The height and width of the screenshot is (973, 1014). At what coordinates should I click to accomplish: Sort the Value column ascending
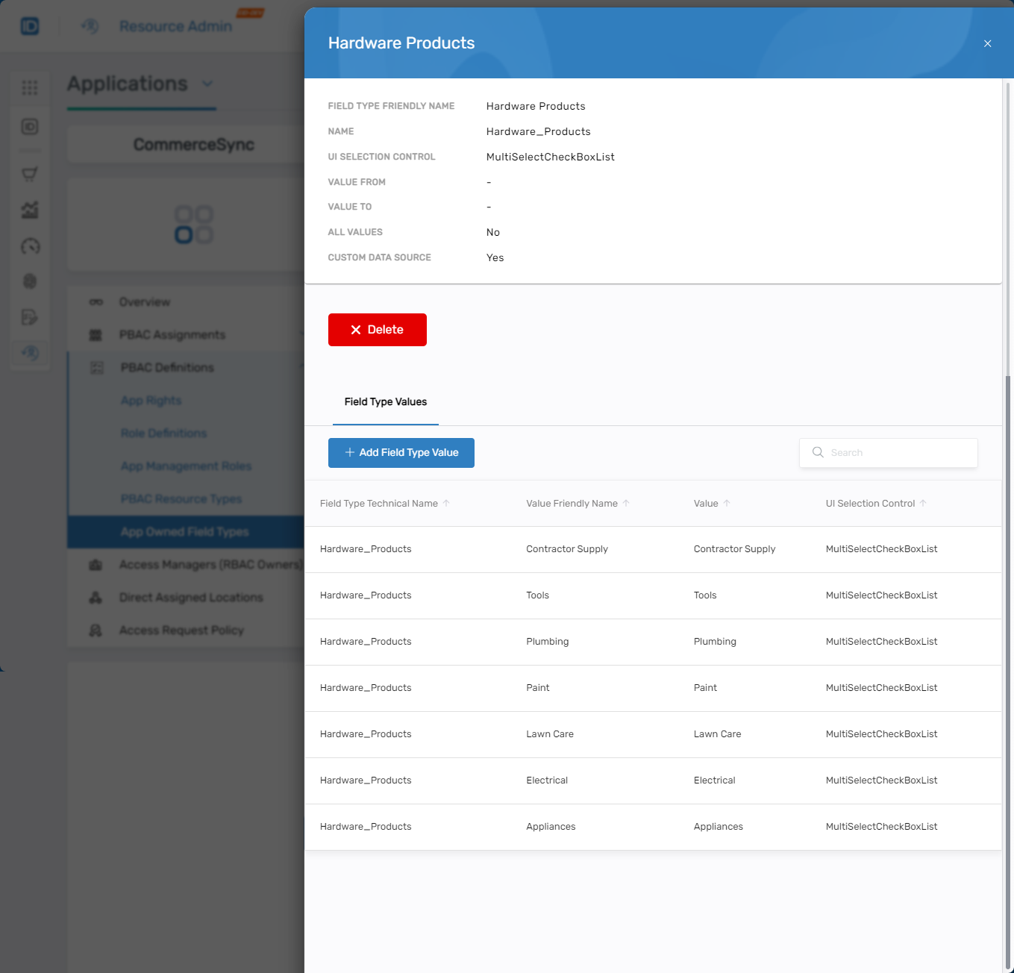click(x=729, y=503)
